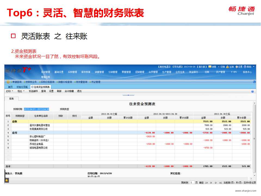Expand the 导出 export dropdown
Screen dimensions: 261x196
24,91
